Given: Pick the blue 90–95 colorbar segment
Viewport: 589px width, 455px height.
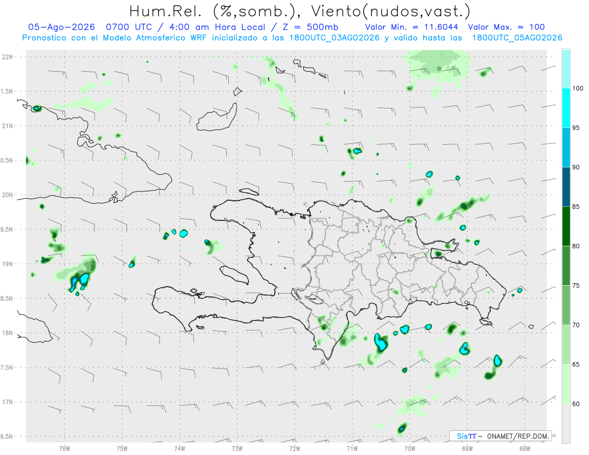Looking at the screenshot, I should (x=566, y=147).
